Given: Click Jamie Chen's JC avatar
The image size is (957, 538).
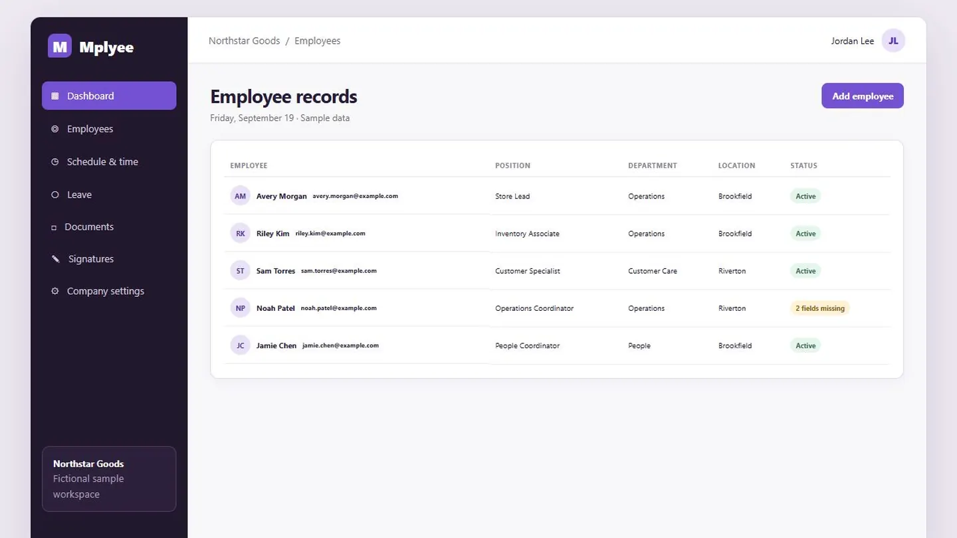Looking at the screenshot, I should tap(241, 345).
